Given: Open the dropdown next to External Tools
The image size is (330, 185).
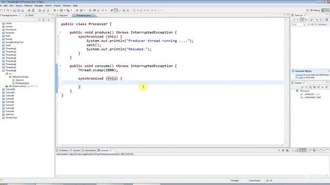Looking at the screenshot, I should [x=71, y=10].
